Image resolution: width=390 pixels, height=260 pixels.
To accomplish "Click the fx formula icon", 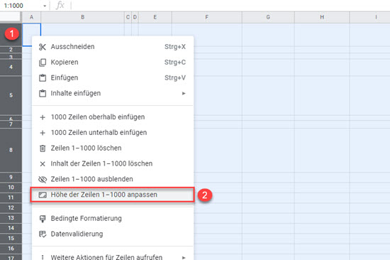I will 60,5.
